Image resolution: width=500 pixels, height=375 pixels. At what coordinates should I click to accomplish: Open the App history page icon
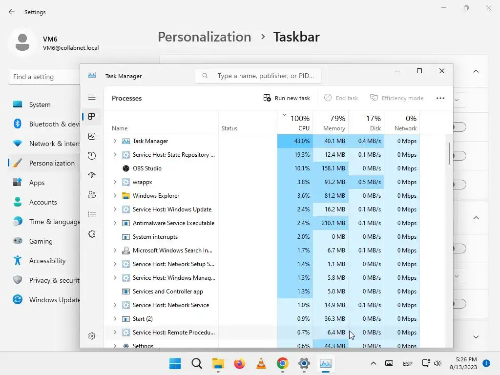tap(92, 156)
